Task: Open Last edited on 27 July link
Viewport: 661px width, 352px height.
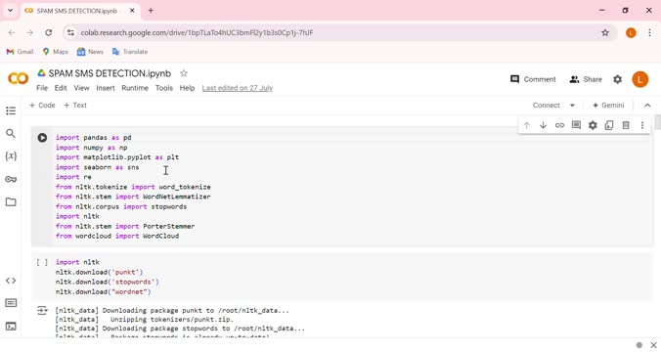Action: click(238, 88)
